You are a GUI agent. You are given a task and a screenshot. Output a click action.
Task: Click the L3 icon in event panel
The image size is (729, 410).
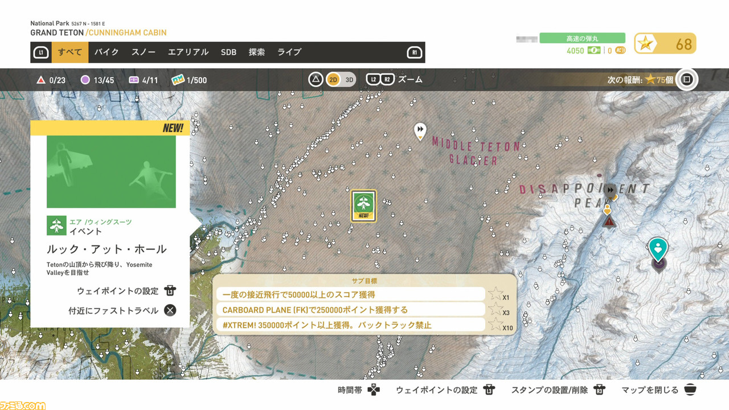(170, 291)
